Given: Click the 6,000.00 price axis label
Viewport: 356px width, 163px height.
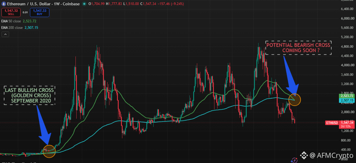Looking at the screenshot, I should coord(347,18).
